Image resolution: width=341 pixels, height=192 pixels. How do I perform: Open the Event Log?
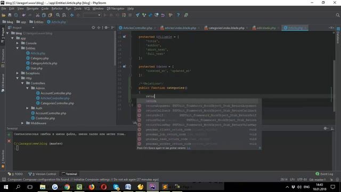tap(324, 174)
